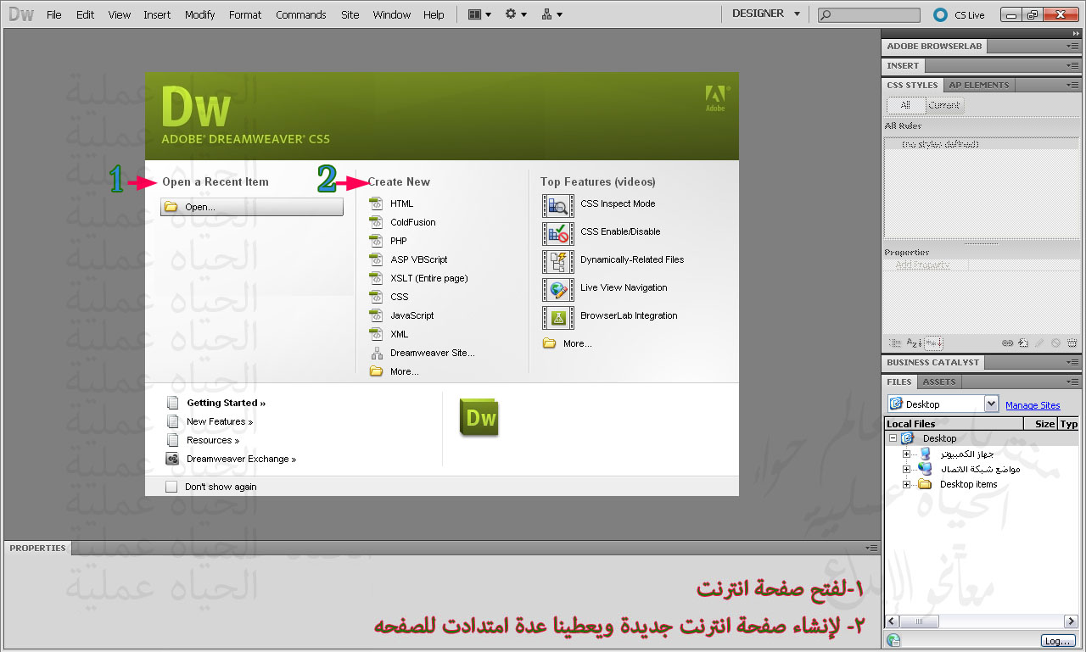Expand مواضع شبكة الاتصال tree node
Viewport: 1086px width, 652px height.
coord(906,469)
